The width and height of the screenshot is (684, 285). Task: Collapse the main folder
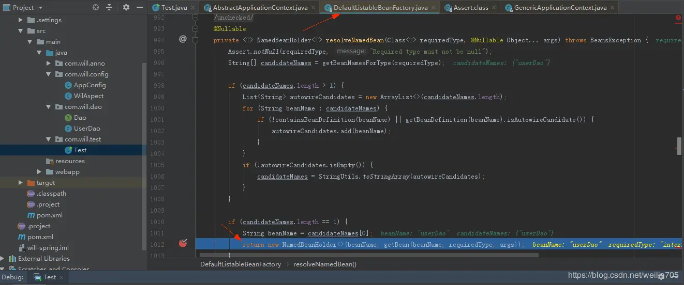click(x=30, y=42)
